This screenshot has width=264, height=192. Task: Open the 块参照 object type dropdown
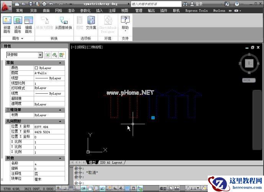pos(40,55)
